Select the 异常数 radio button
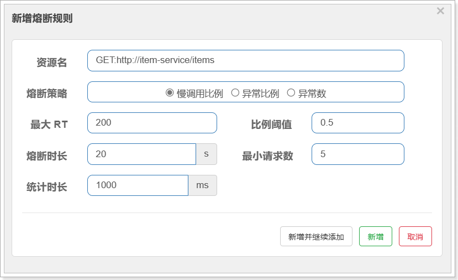 point(291,93)
